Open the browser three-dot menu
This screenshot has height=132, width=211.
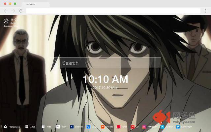click(205, 11)
